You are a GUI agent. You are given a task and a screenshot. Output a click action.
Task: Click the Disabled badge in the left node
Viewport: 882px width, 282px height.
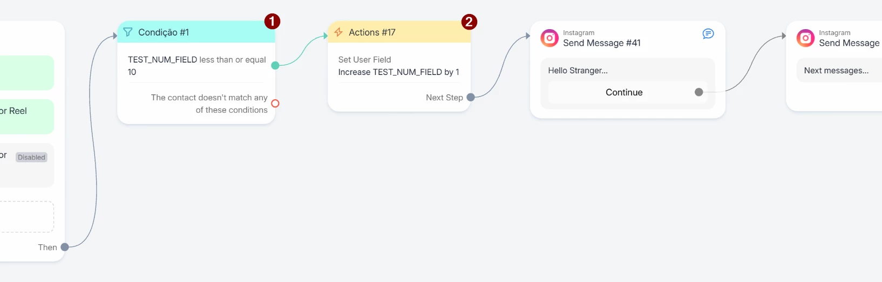[x=31, y=157]
